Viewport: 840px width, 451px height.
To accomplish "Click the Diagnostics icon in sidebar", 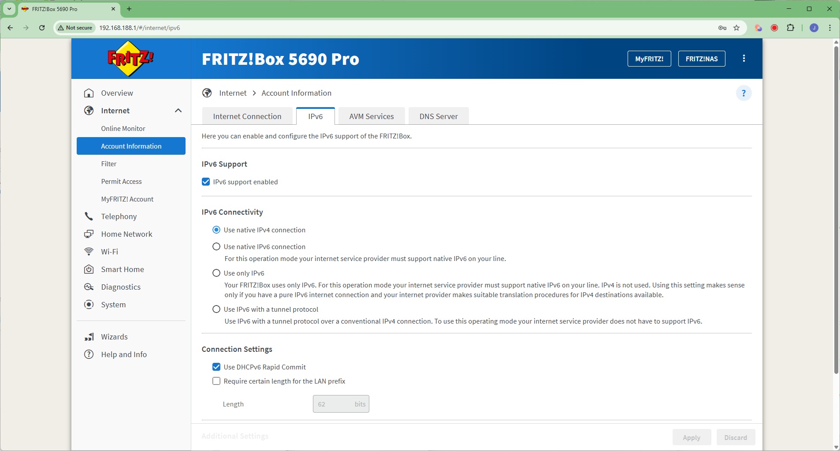I will click(89, 287).
